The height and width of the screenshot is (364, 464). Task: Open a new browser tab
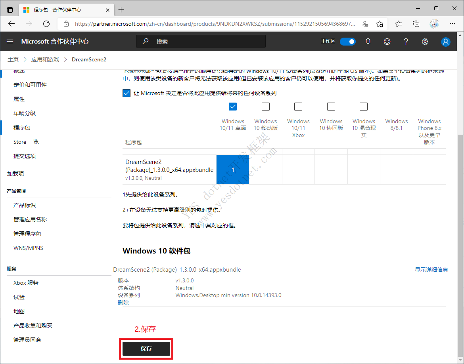click(121, 10)
